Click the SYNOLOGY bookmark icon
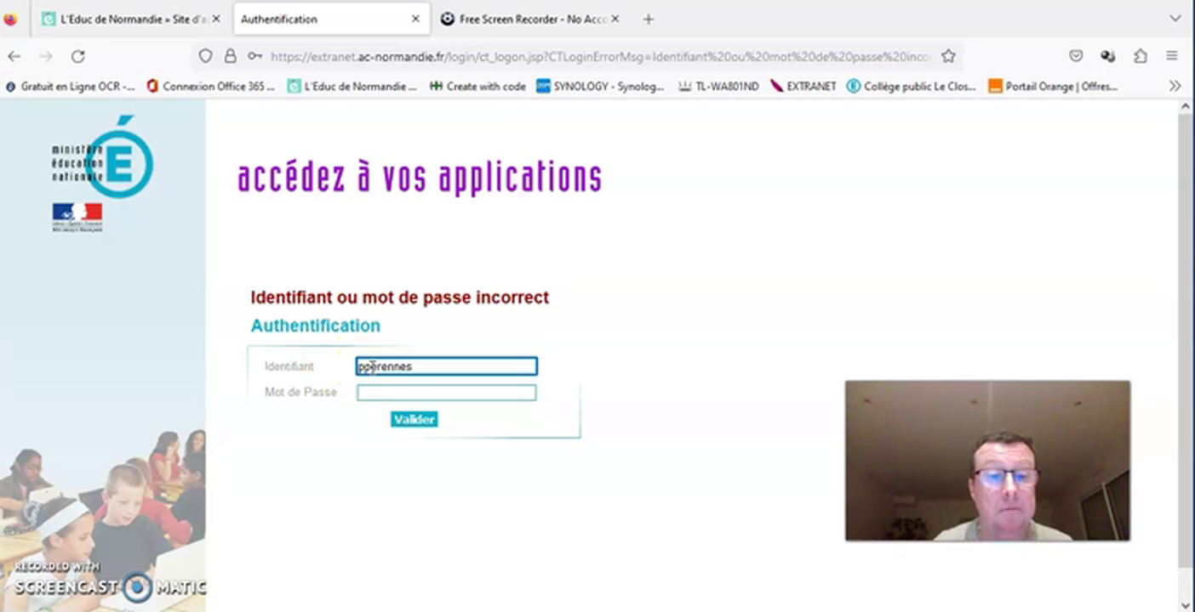The width and height of the screenshot is (1195, 612). [x=543, y=86]
